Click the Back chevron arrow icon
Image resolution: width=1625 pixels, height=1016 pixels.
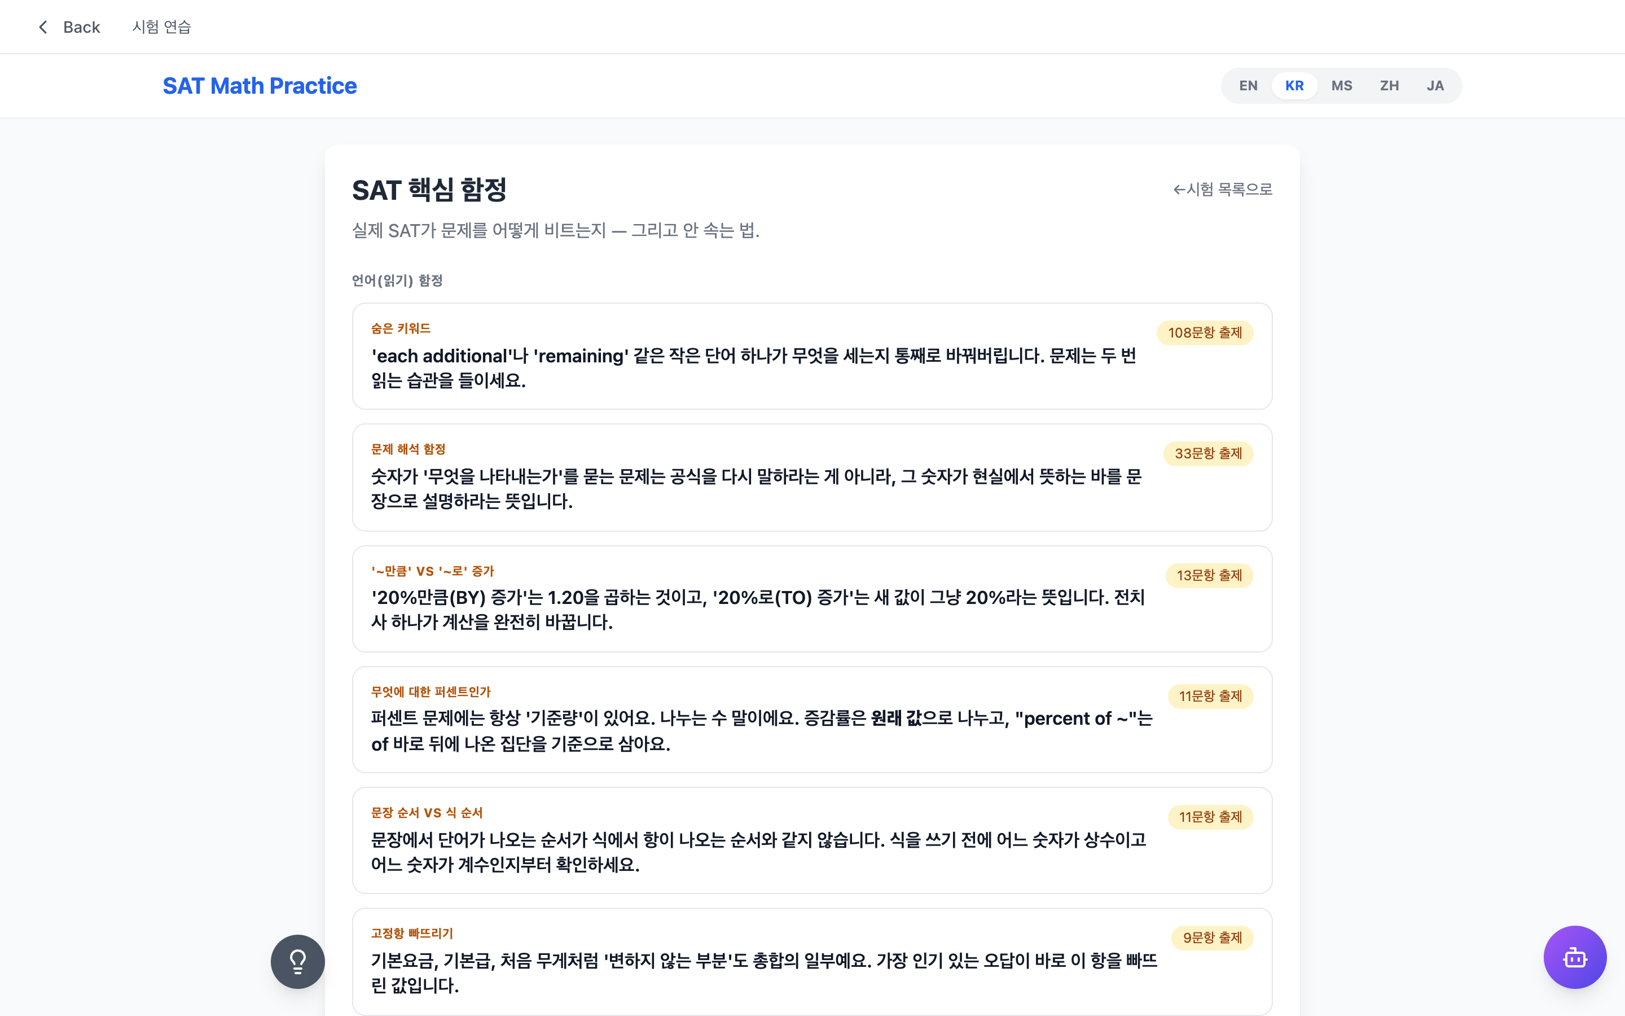tap(43, 27)
